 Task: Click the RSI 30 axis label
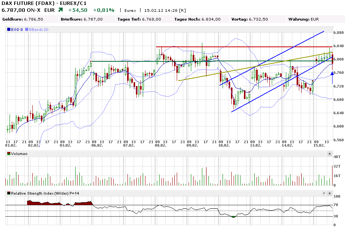click(x=336, y=216)
